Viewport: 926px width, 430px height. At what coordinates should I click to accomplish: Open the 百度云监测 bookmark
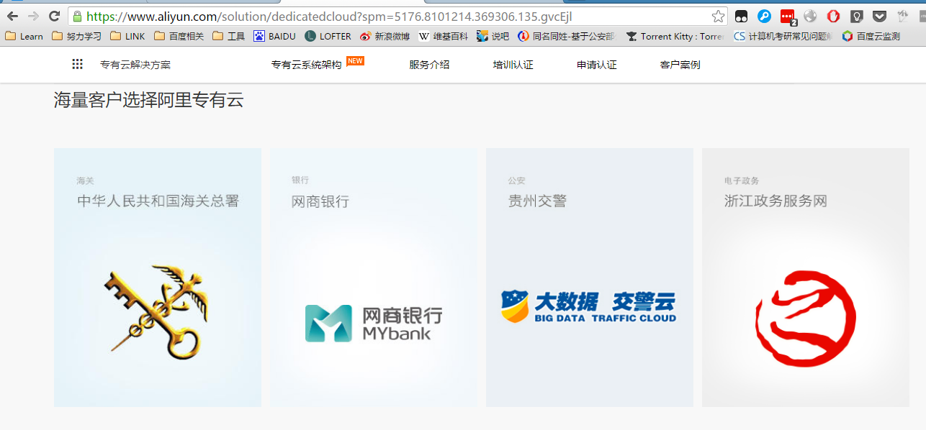click(871, 36)
